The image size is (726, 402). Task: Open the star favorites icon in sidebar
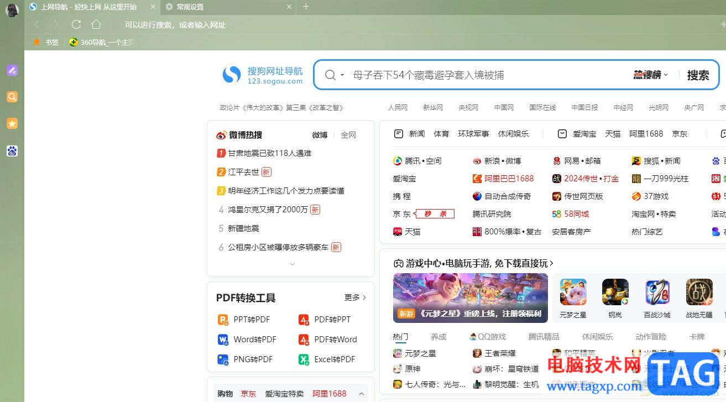point(12,123)
